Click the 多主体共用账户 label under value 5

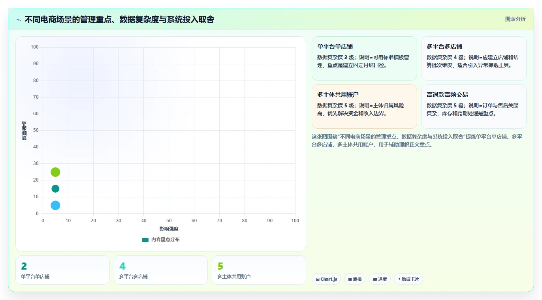click(234, 277)
